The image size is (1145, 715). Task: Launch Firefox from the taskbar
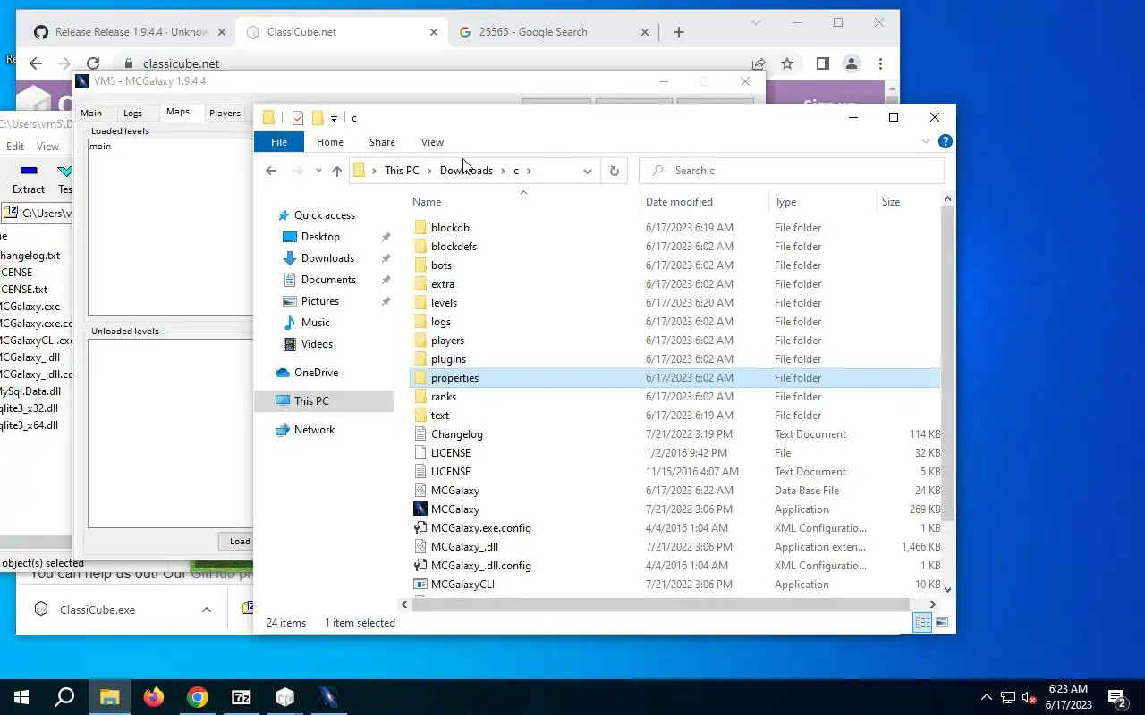pos(154,697)
